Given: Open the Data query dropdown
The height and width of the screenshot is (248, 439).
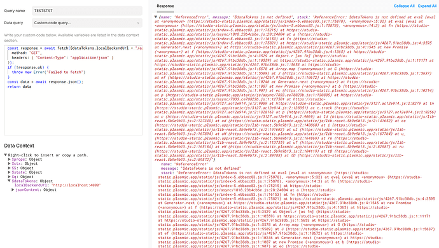Looking at the screenshot, I should pos(87,23).
